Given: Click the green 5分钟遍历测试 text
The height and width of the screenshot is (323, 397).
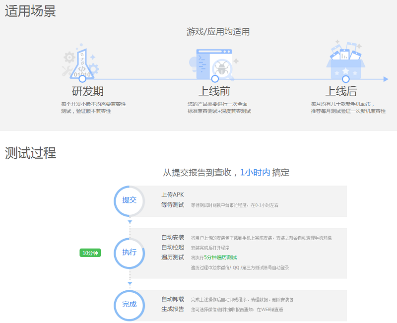Looking at the screenshot, I should [220, 258].
